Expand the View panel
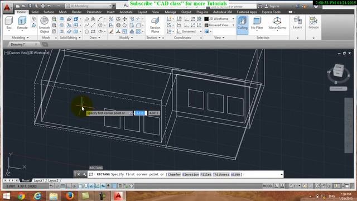This screenshot has width=357, height=201. coord(219,37)
